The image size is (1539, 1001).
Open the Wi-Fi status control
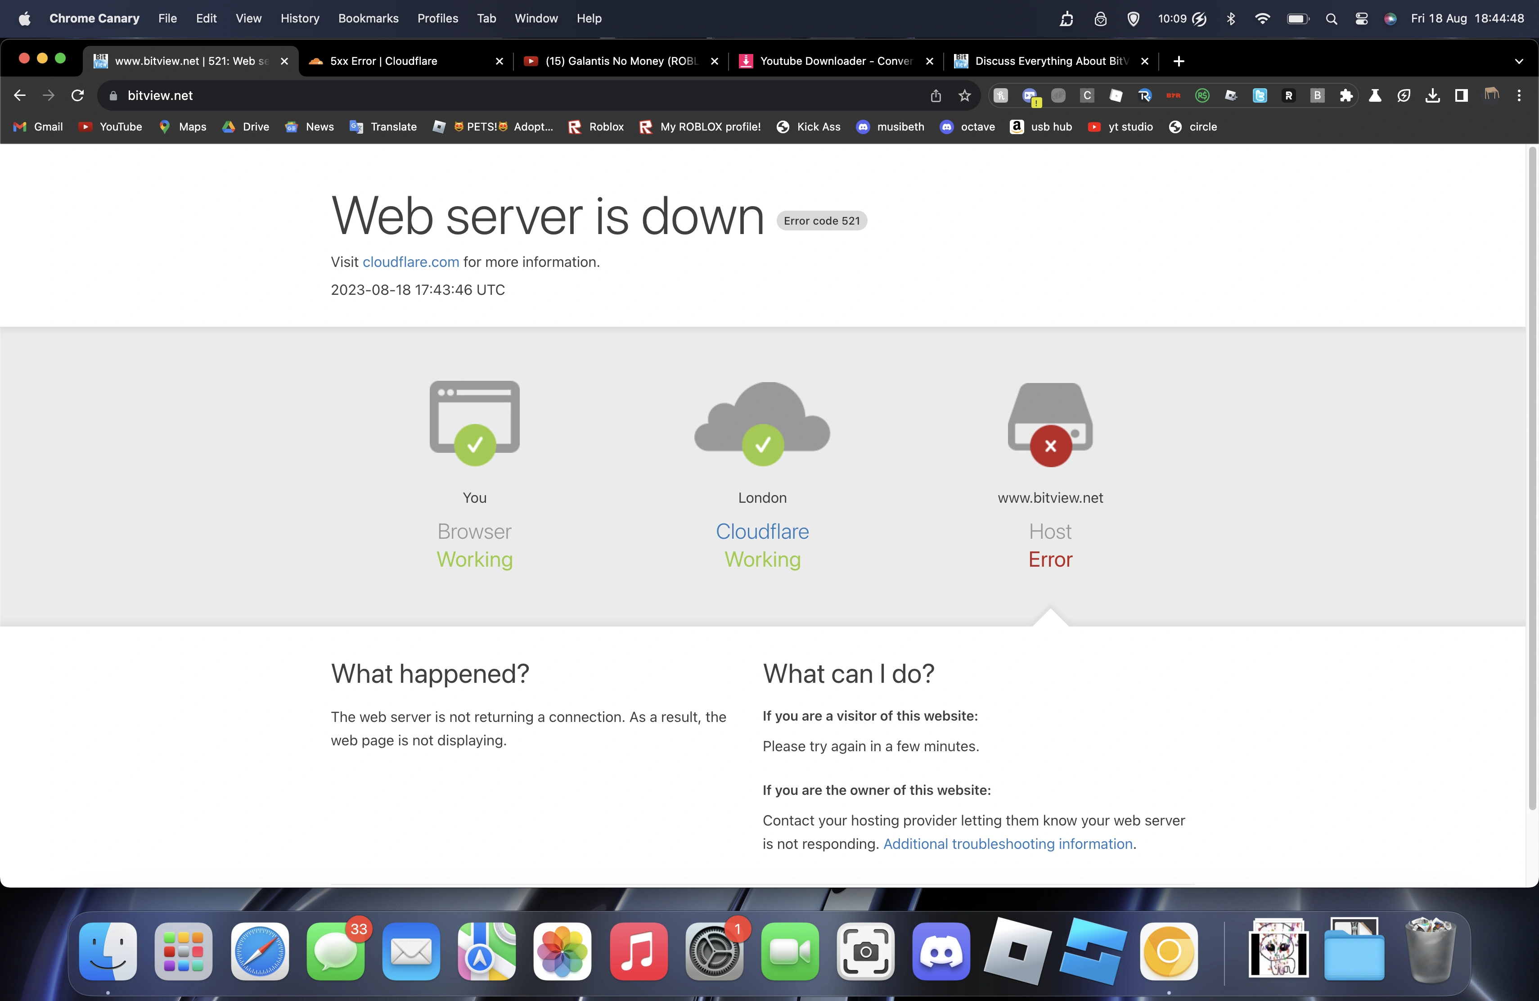pos(1262,18)
